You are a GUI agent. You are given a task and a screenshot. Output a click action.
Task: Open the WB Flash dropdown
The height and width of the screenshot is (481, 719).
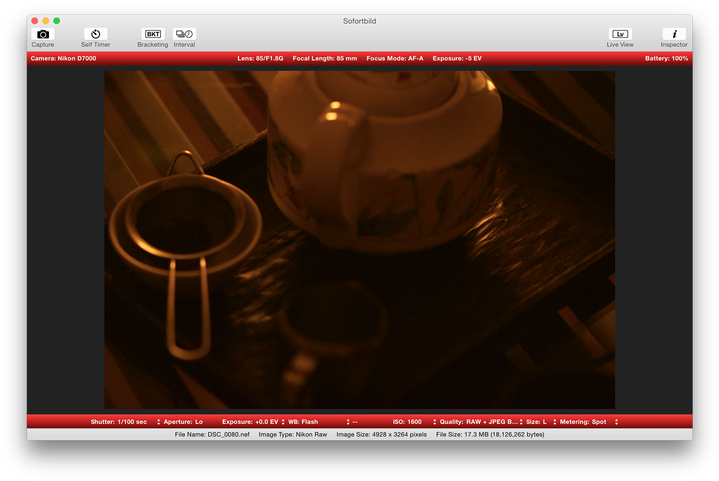point(348,421)
